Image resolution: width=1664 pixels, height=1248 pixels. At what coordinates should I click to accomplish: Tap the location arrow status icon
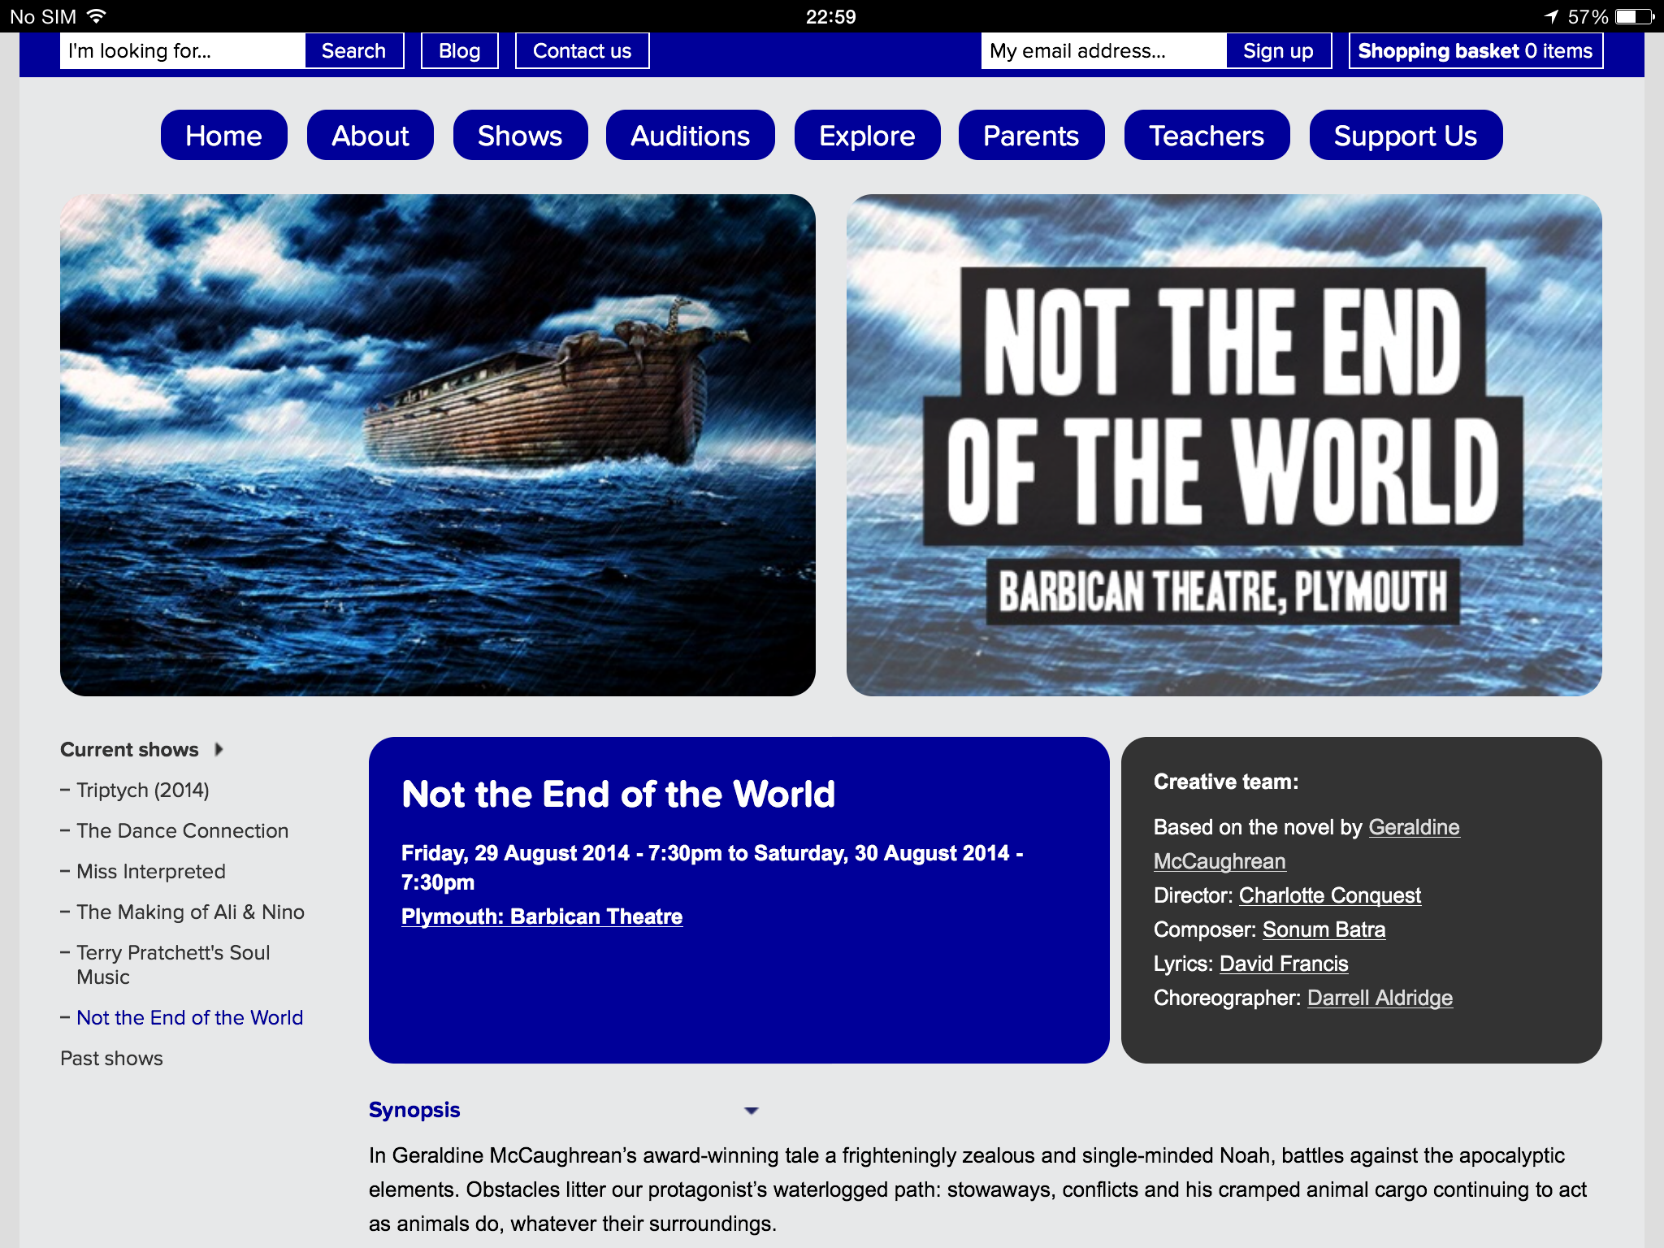pyautogui.click(x=1551, y=16)
